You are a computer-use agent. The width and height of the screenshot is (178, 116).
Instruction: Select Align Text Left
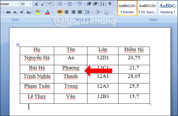click(x=60, y=12)
